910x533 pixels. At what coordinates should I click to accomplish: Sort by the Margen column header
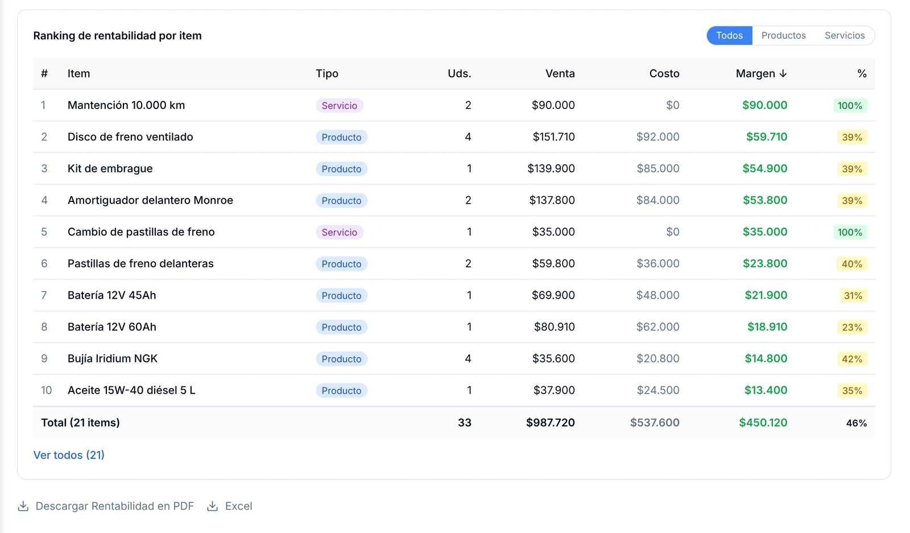761,73
